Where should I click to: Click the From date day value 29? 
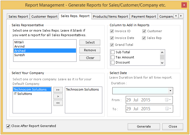coord(129,100)
